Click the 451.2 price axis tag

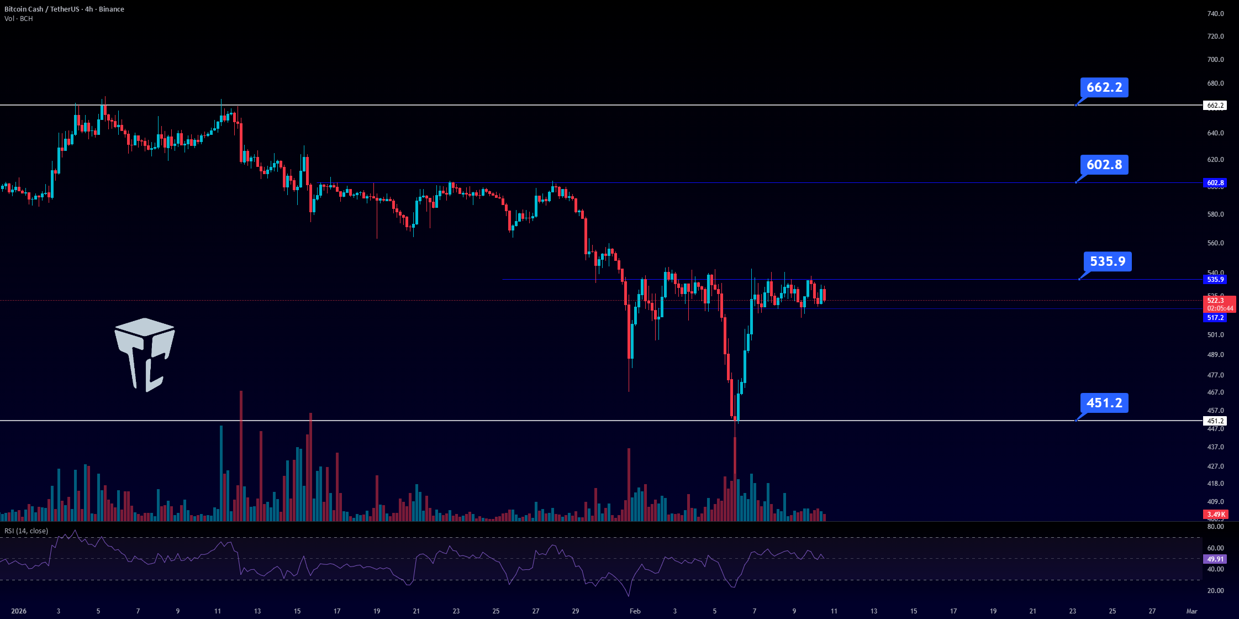[x=1215, y=421]
